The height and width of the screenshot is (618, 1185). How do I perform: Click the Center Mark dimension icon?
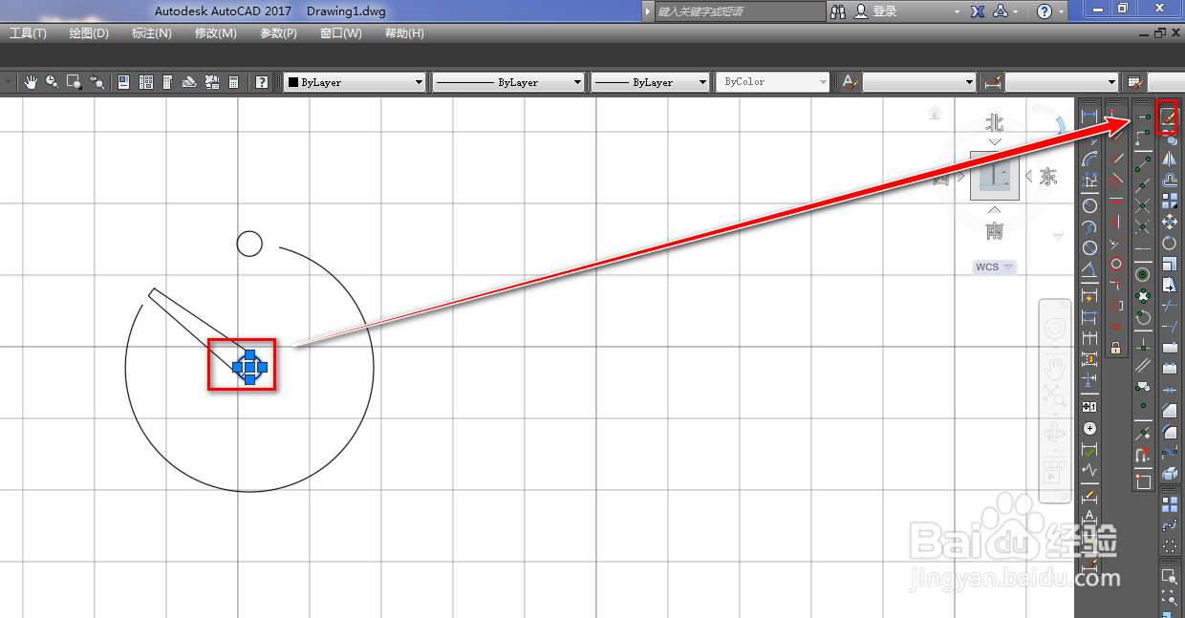1089,428
